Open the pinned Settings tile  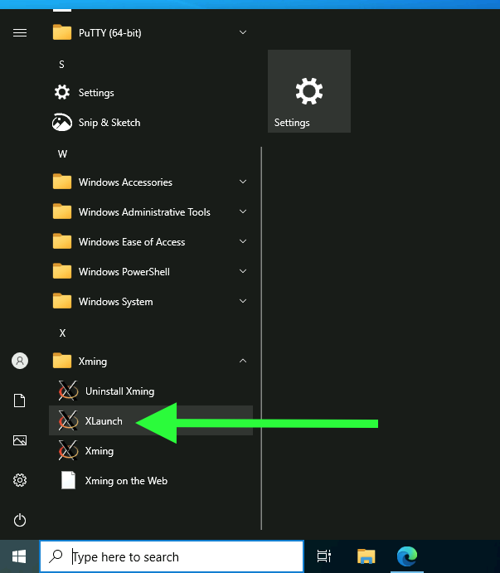pos(309,91)
